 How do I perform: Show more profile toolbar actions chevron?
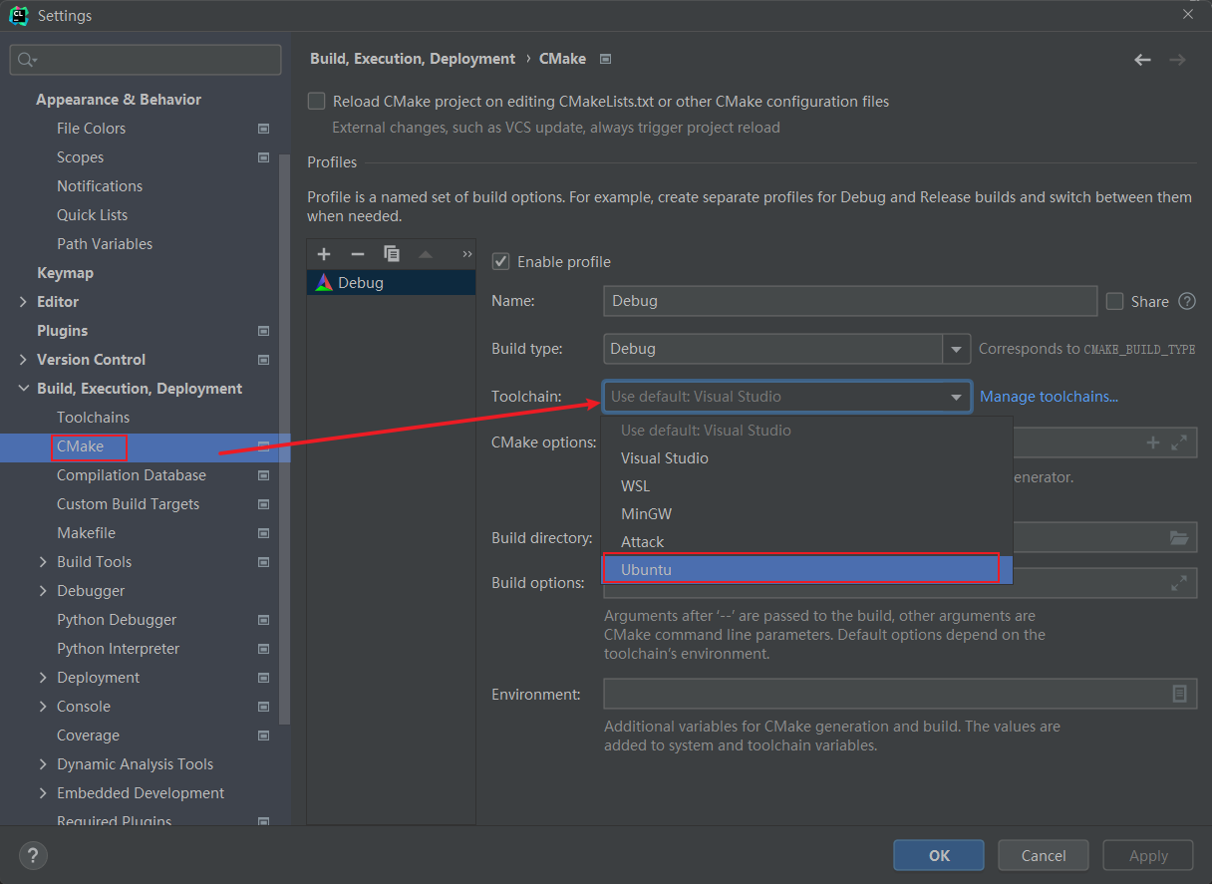pos(467,254)
